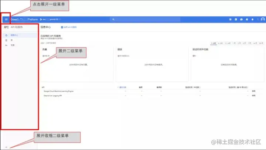Viewport: 266px width, 150px height.
Task: Click the key icon for credentials
Action: coord(6,45)
